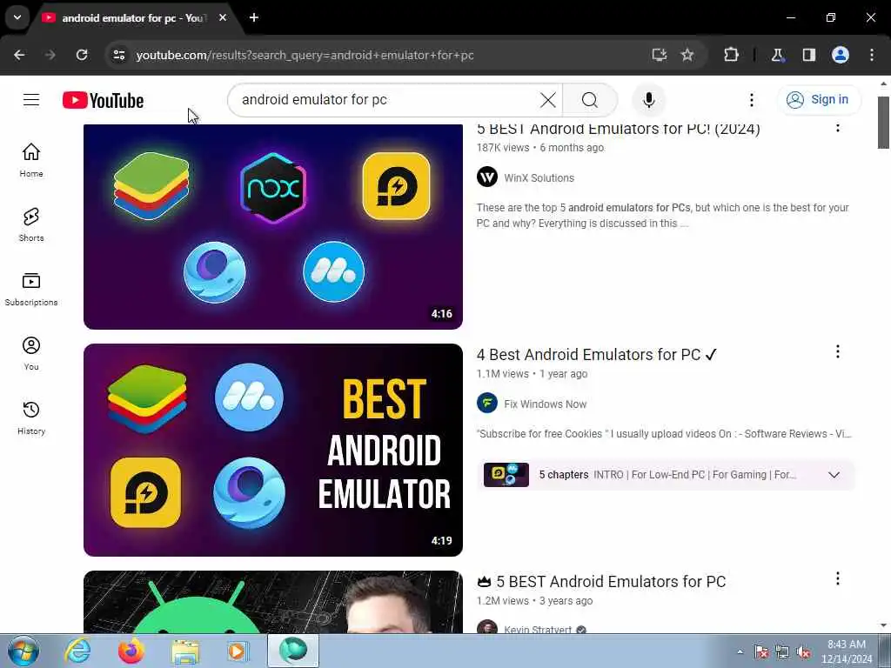891x668 pixels.
Task: Click the address bar URL
Action: [x=305, y=55]
